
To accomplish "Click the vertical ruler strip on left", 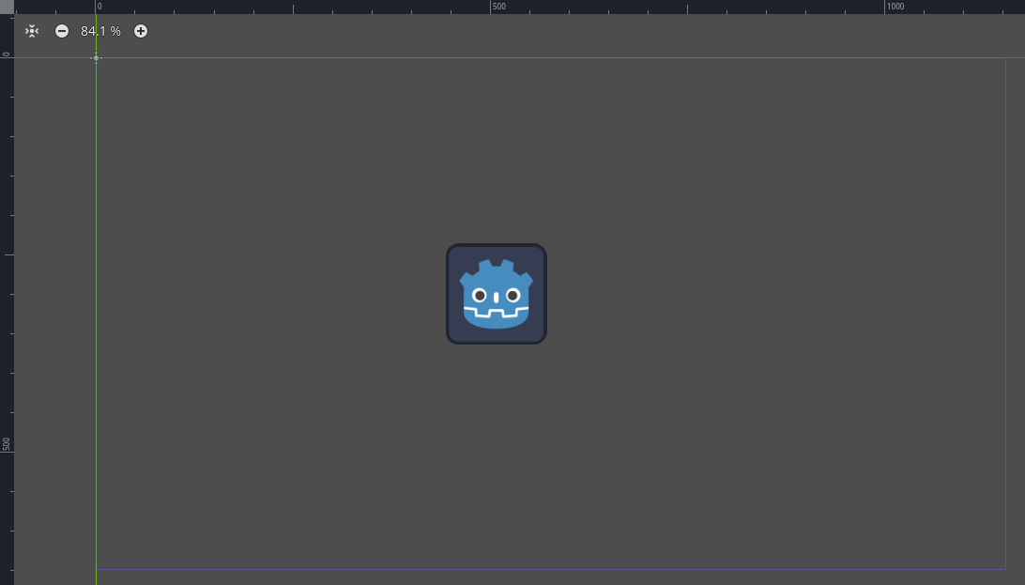I will point(7,282).
